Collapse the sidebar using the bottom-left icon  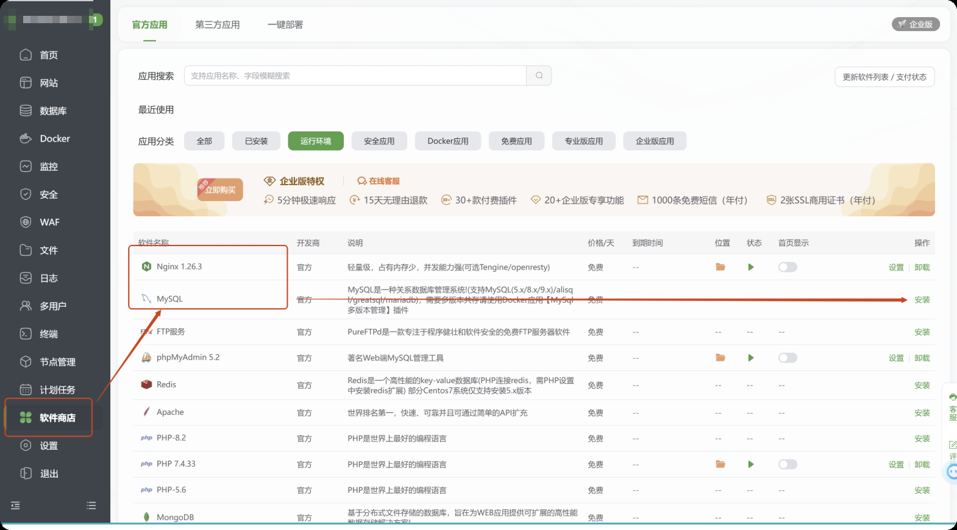click(x=16, y=505)
